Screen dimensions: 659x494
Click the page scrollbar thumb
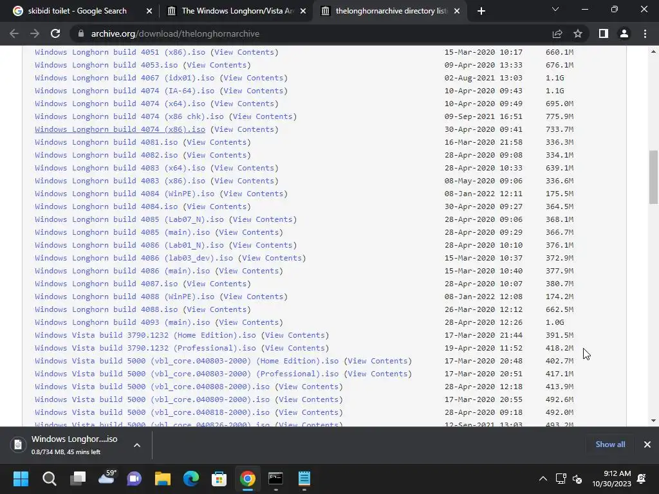click(653, 177)
